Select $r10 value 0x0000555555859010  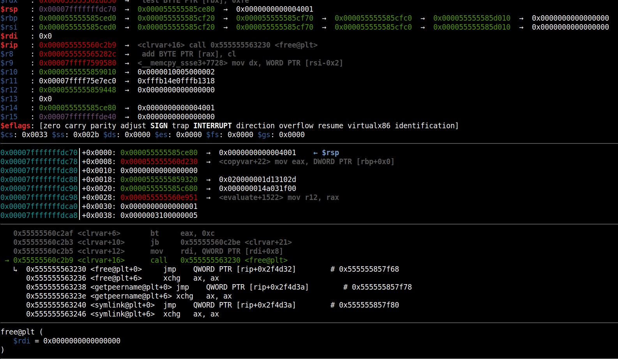click(x=78, y=72)
